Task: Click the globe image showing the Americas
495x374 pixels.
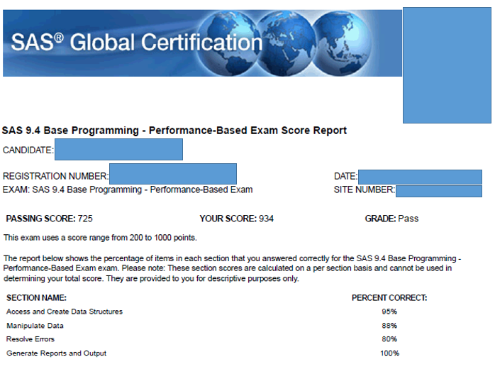Action: point(228,43)
